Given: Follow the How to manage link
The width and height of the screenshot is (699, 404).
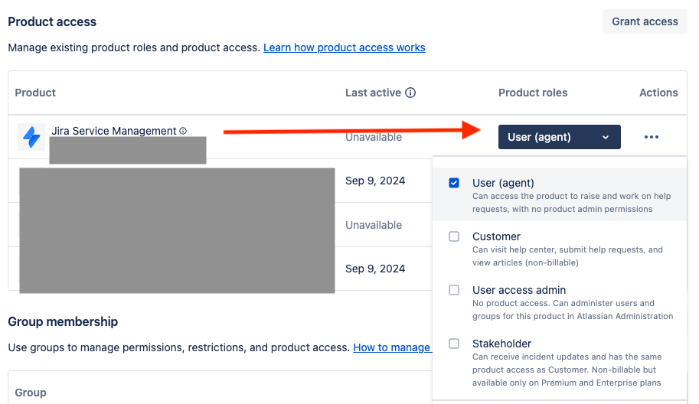Looking at the screenshot, I should [x=392, y=347].
